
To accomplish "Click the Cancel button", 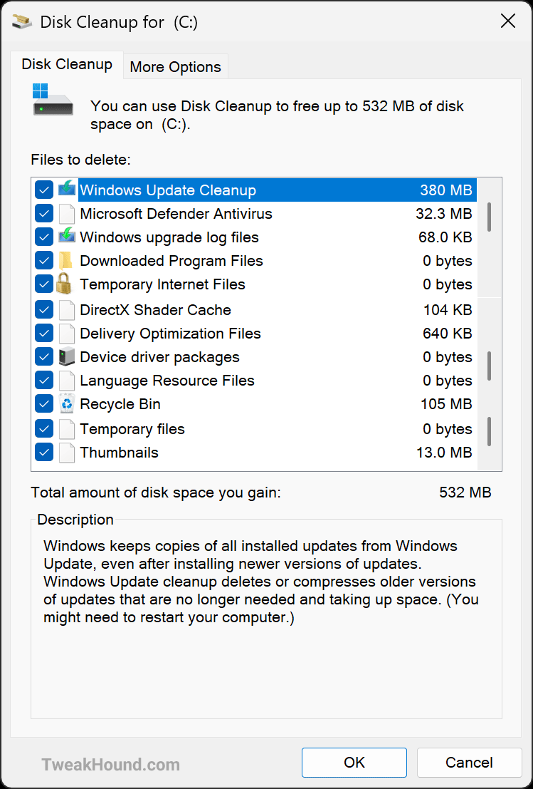I will (469, 762).
